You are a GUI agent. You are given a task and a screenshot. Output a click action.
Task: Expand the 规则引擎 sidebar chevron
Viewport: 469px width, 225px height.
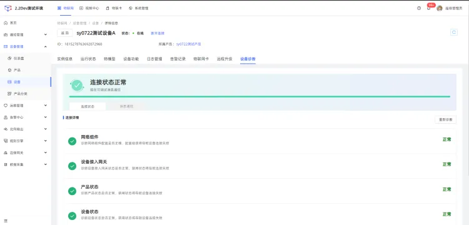[46, 141]
